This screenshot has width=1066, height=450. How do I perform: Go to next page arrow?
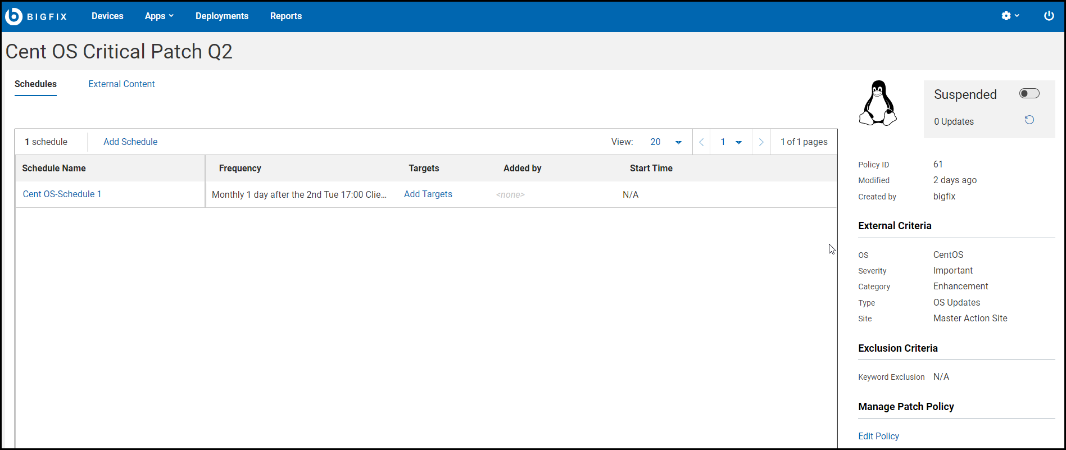761,142
